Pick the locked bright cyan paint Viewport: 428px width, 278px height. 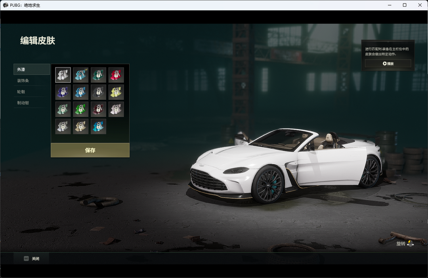point(98,126)
